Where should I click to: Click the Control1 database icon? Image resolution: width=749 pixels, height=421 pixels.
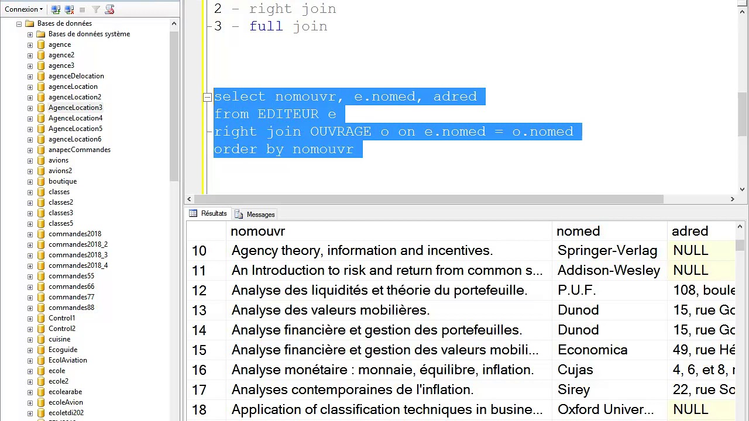[40, 318]
